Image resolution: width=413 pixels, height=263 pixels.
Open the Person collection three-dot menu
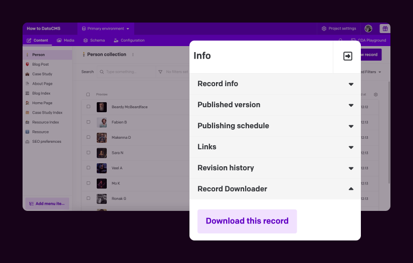tap(133, 55)
